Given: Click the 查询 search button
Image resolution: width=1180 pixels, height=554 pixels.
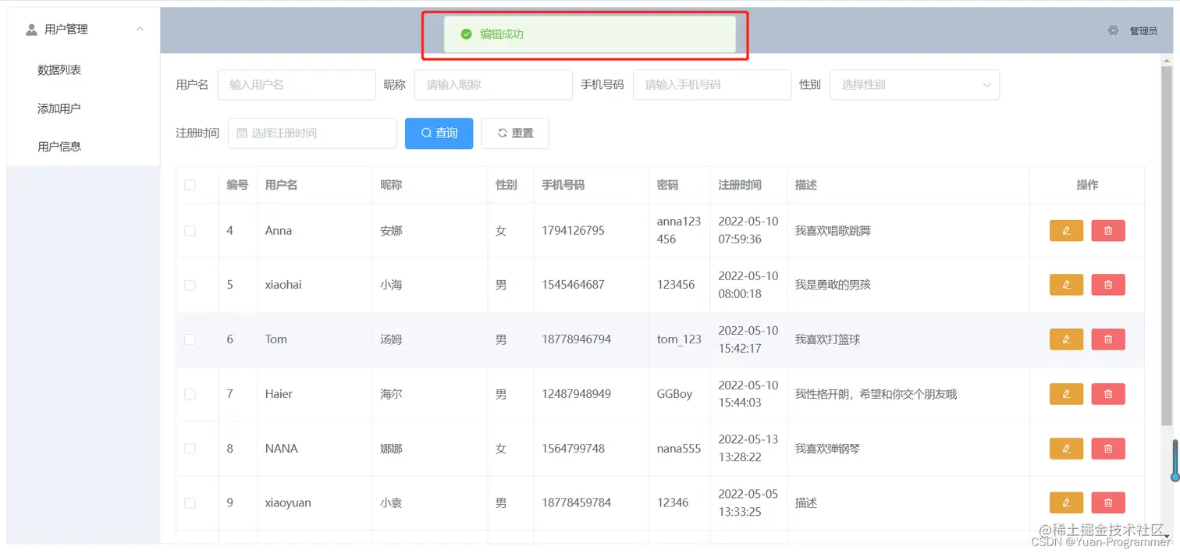Looking at the screenshot, I should [439, 133].
